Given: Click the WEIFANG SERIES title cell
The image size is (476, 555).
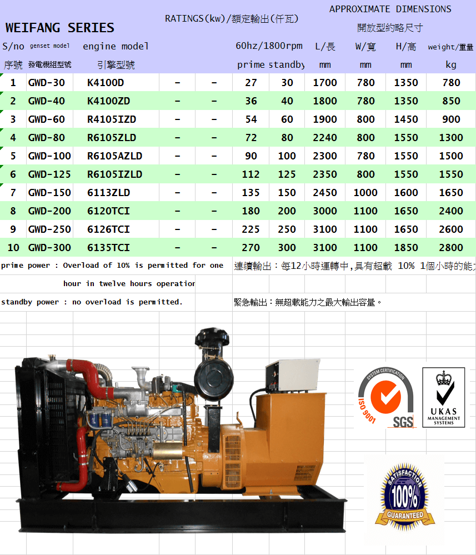Looking at the screenshot, I should (x=60, y=28).
